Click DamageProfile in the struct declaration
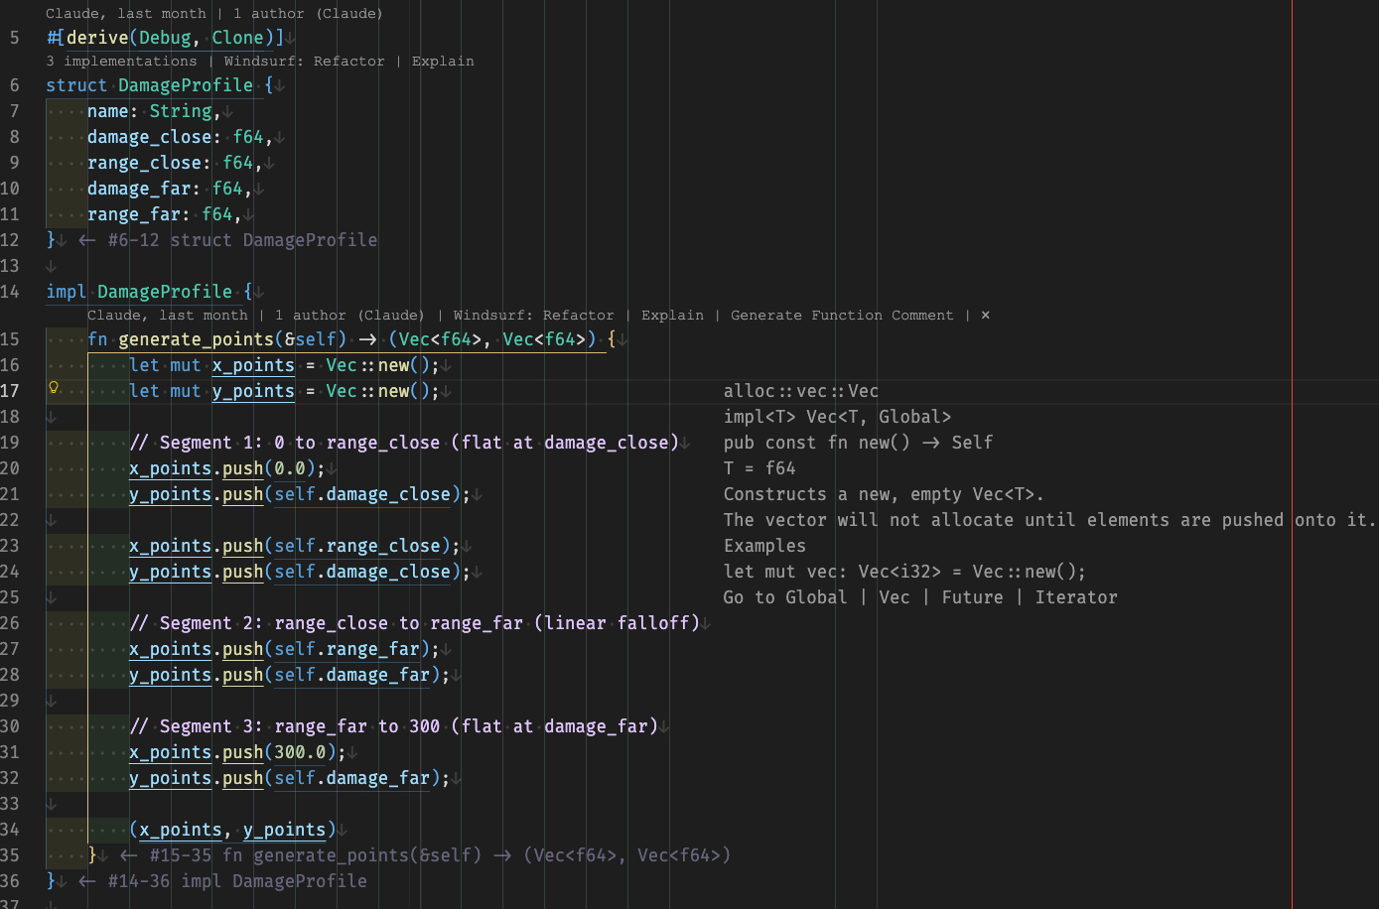1379x909 pixels. pyautogui.click(x=185, y=85)
